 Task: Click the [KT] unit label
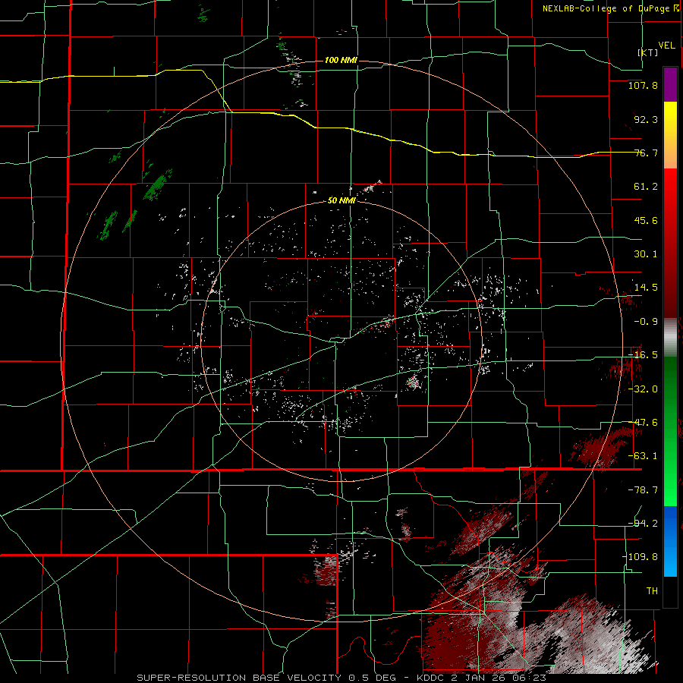tap(647, 52)
